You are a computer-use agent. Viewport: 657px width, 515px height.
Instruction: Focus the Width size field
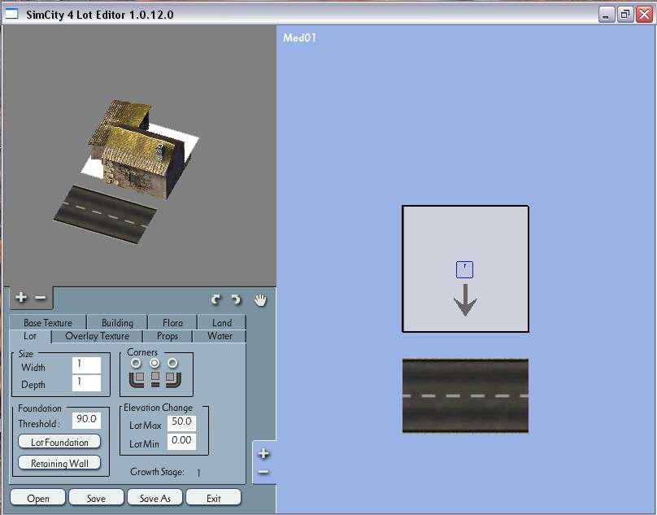pyautogui.click(x=86, y=365)
